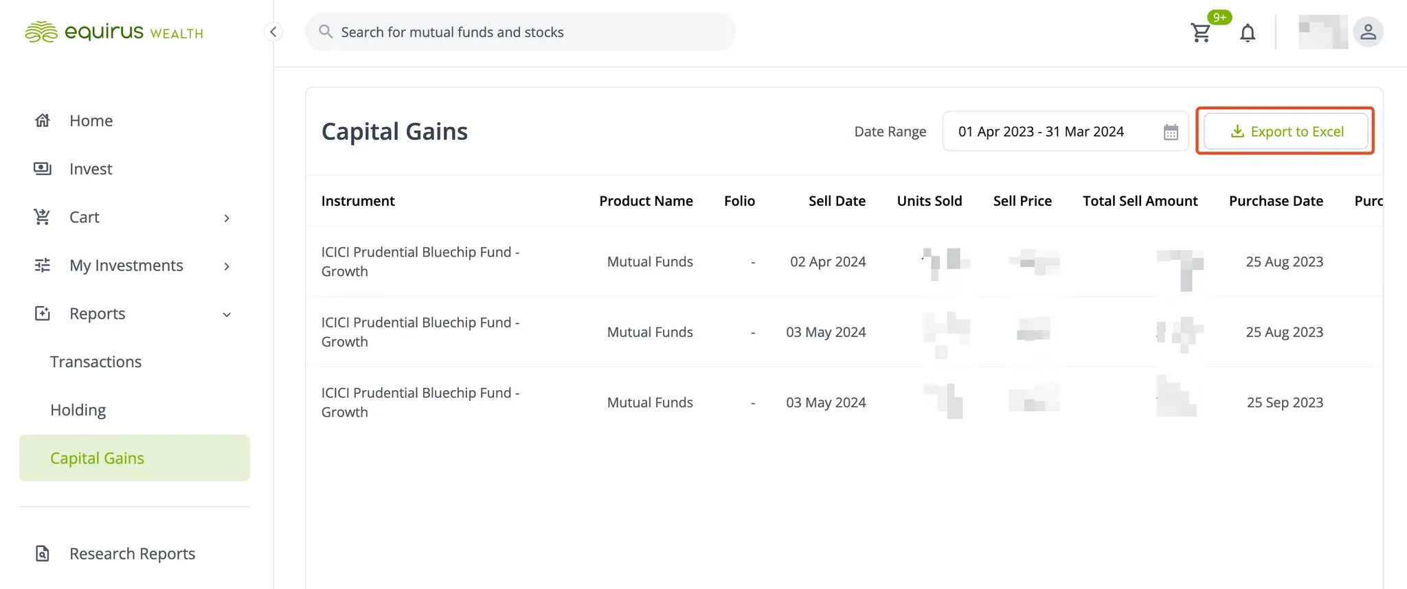Click the Purchase Date column header
Image resolution: width=1407 pixels, height=589 pixels.
click(1276, 201)
